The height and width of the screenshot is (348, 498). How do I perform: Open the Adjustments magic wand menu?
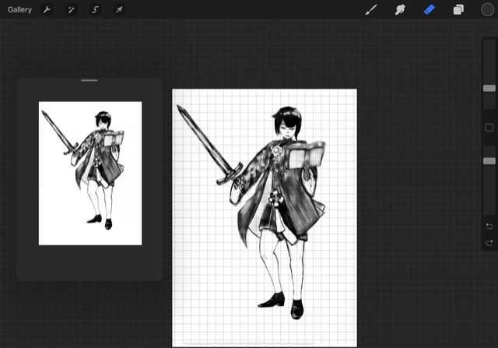point(71,10)
